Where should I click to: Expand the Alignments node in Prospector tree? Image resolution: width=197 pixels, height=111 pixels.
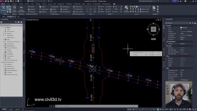pyautogui.click(x=3, y=35)
